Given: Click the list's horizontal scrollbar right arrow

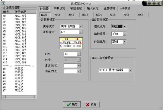Looking at the screenshot, I should click(35, 97).
